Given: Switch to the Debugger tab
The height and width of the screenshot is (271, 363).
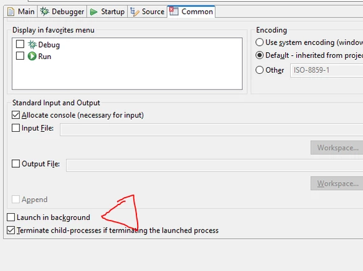Looking at the screenshot, I should point(62,12).
